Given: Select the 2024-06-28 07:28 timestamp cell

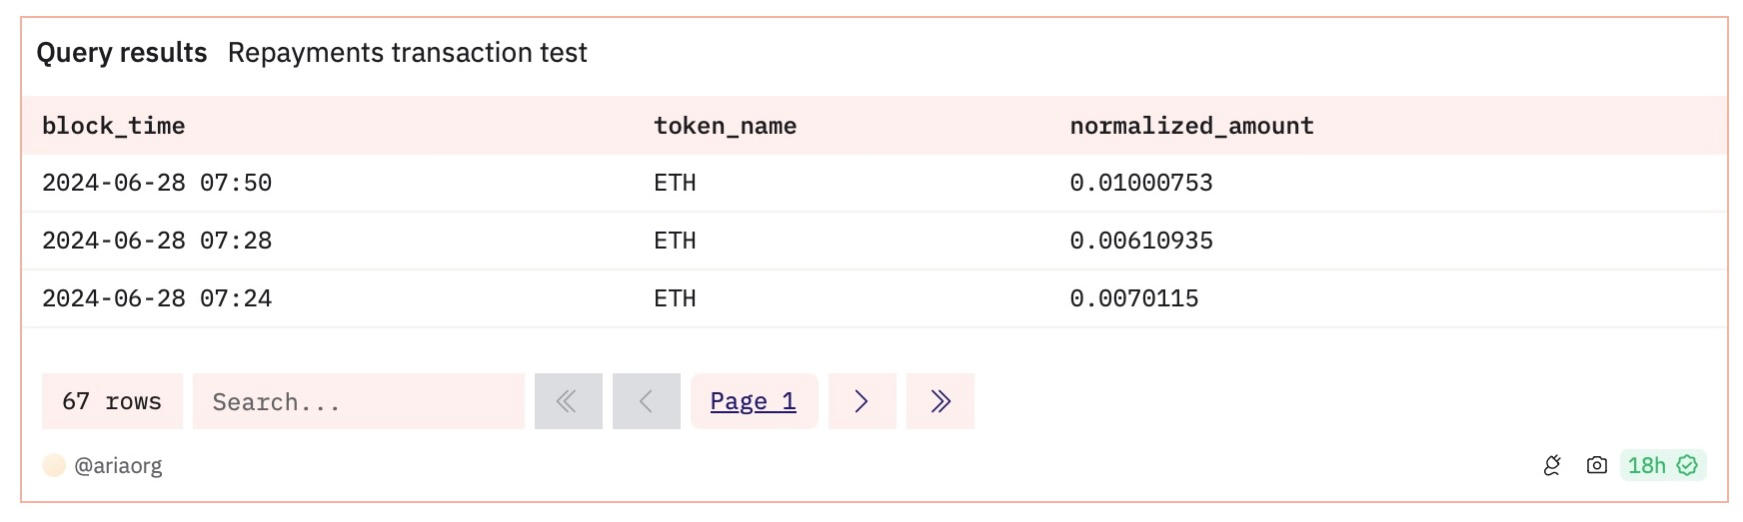Looking at the screenshot, I should point(157,241).
